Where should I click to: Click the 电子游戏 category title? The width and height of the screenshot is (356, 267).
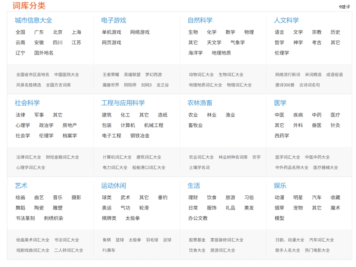113,20
